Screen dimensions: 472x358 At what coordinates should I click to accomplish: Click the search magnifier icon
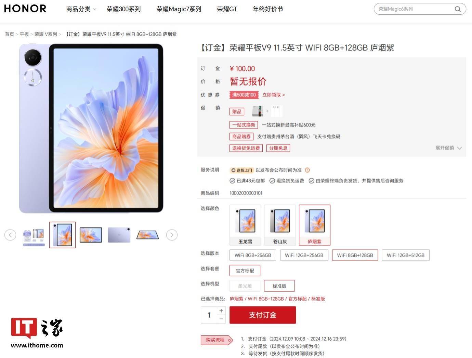[458, 9]
